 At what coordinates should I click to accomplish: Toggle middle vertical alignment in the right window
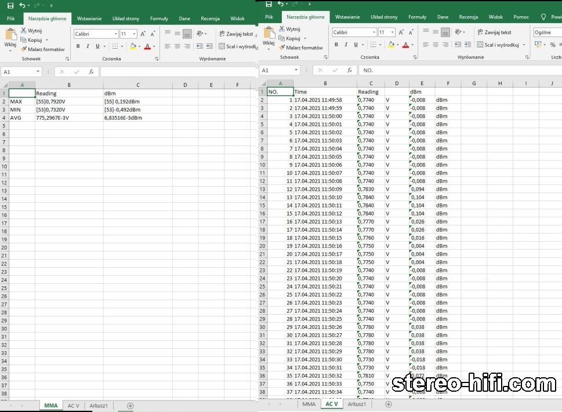click(x=436, y=32)
